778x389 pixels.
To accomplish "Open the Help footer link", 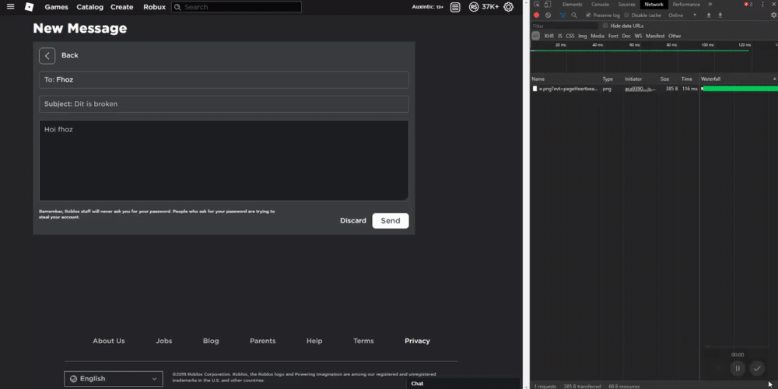I will [314, 341].
